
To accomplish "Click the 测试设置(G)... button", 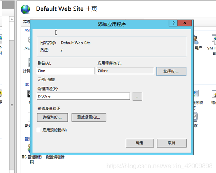I will [89, 117].
